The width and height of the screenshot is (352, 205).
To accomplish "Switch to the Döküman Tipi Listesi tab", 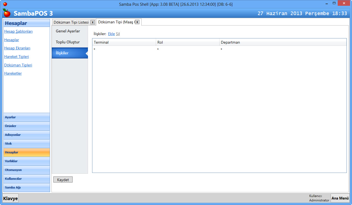I will (71, 22).
